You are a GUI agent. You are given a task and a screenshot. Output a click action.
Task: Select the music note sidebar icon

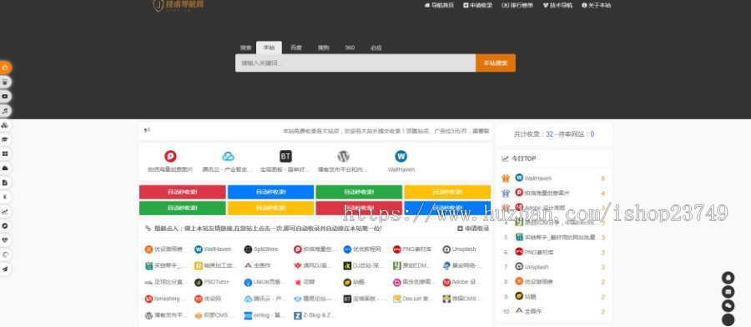5,111
